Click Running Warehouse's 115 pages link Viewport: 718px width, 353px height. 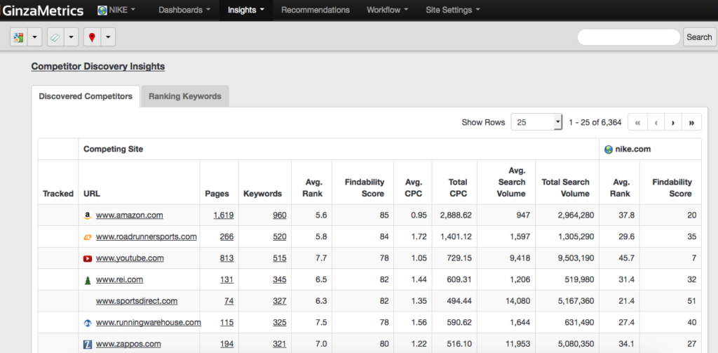(x=226, y=322)
